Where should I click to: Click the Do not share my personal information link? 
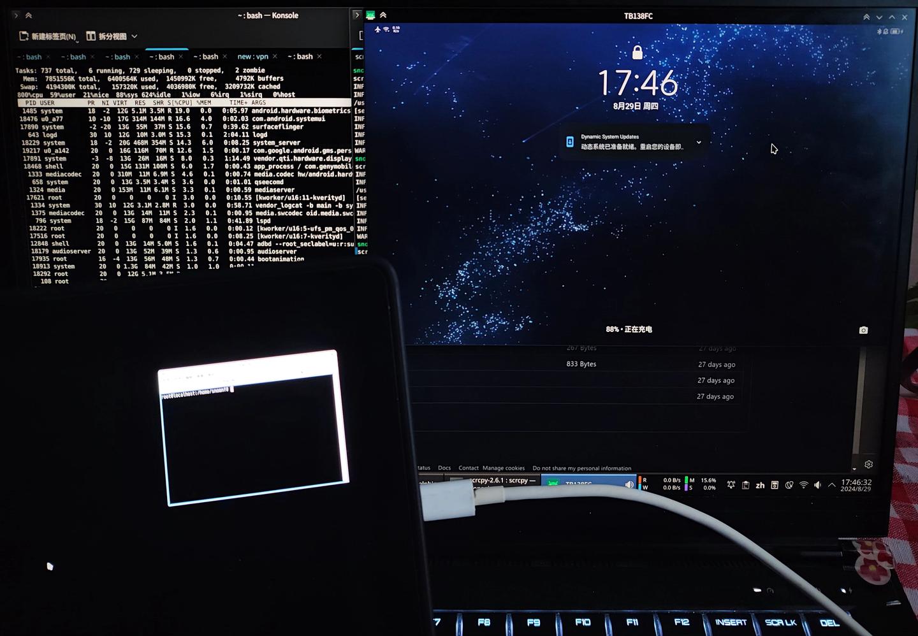coord(581,468)
